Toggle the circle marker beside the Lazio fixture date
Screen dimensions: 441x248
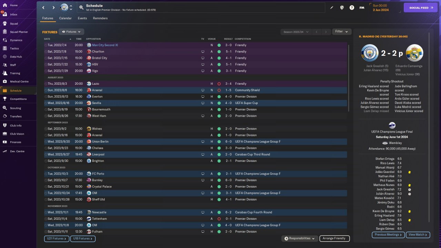pyautogui.click(x=46, y=84)
